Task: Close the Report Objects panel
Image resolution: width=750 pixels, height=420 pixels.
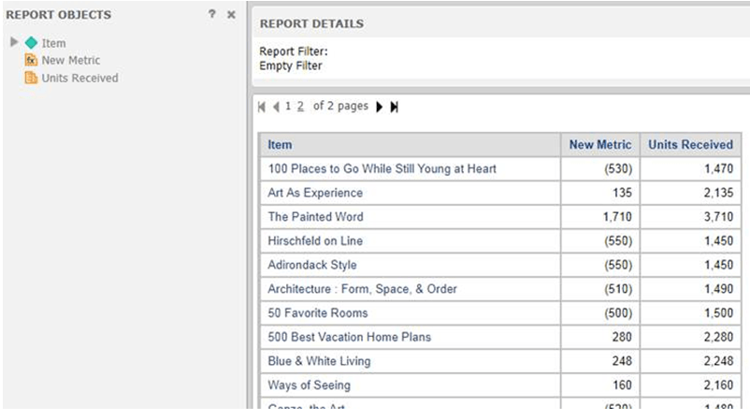Action: 231,14
